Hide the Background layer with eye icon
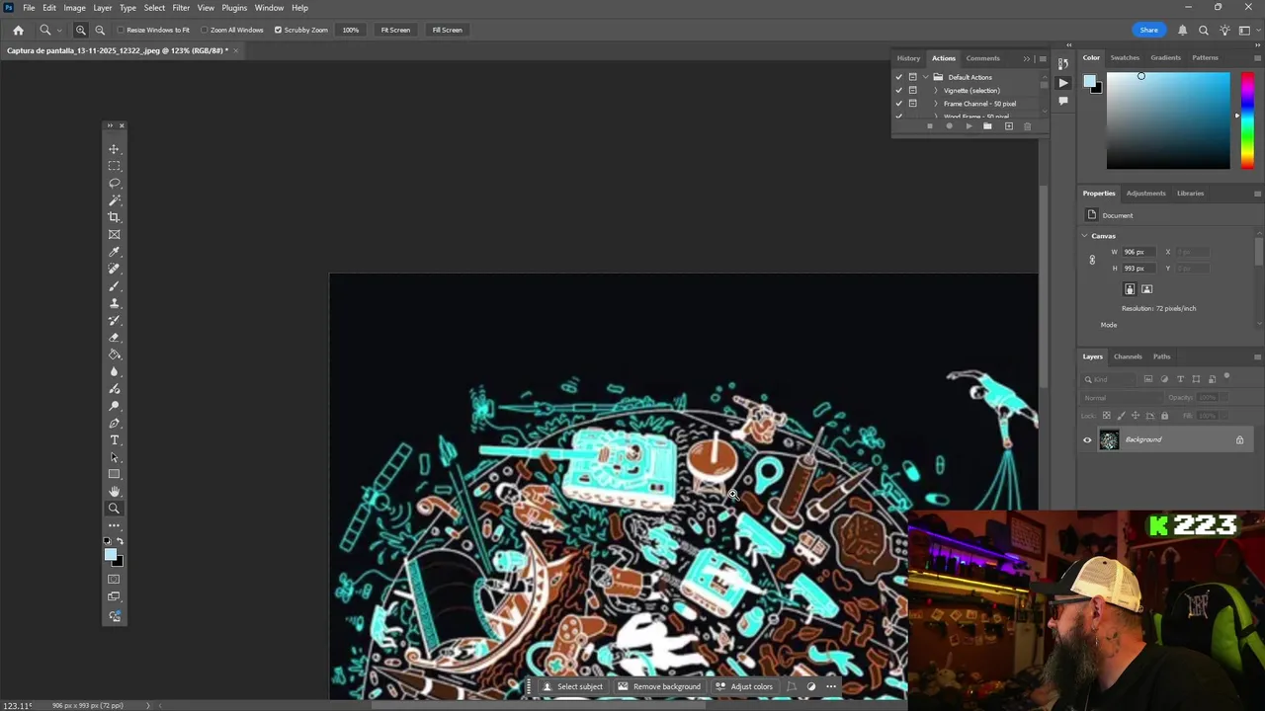The width and height of the screenshot is (1265, 711). 1087,440
